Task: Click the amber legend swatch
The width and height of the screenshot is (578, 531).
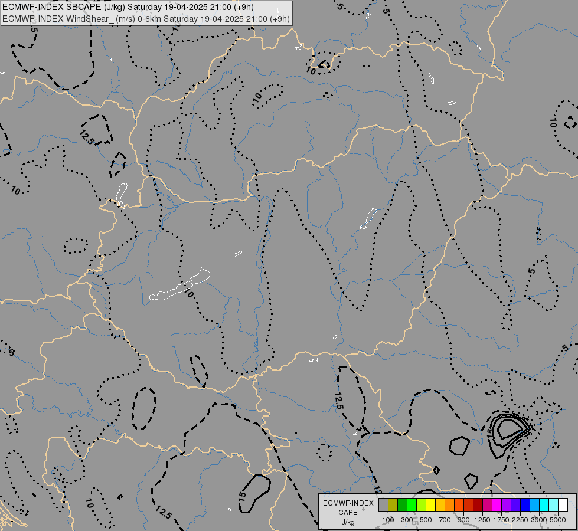Action: click(x=440, y=505)
